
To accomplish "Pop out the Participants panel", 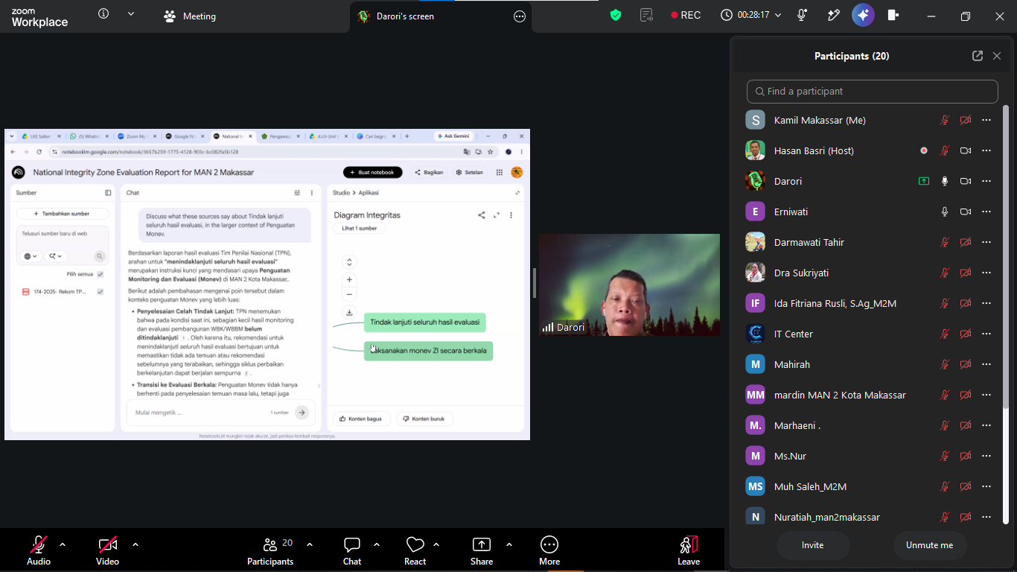I will pos(978,56).
